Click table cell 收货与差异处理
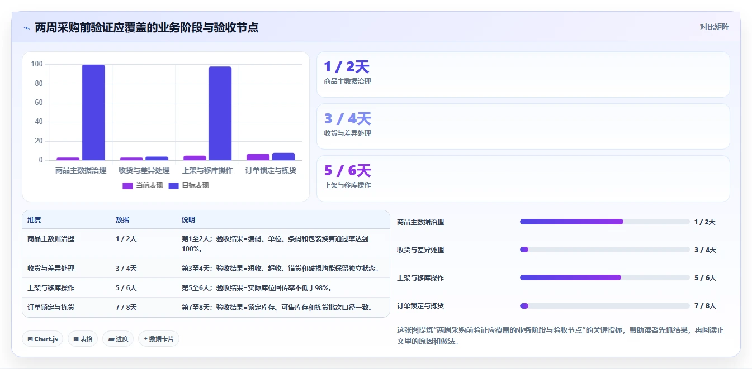The image size is (752, 369). pyautogui.click(x=51, y=268)
